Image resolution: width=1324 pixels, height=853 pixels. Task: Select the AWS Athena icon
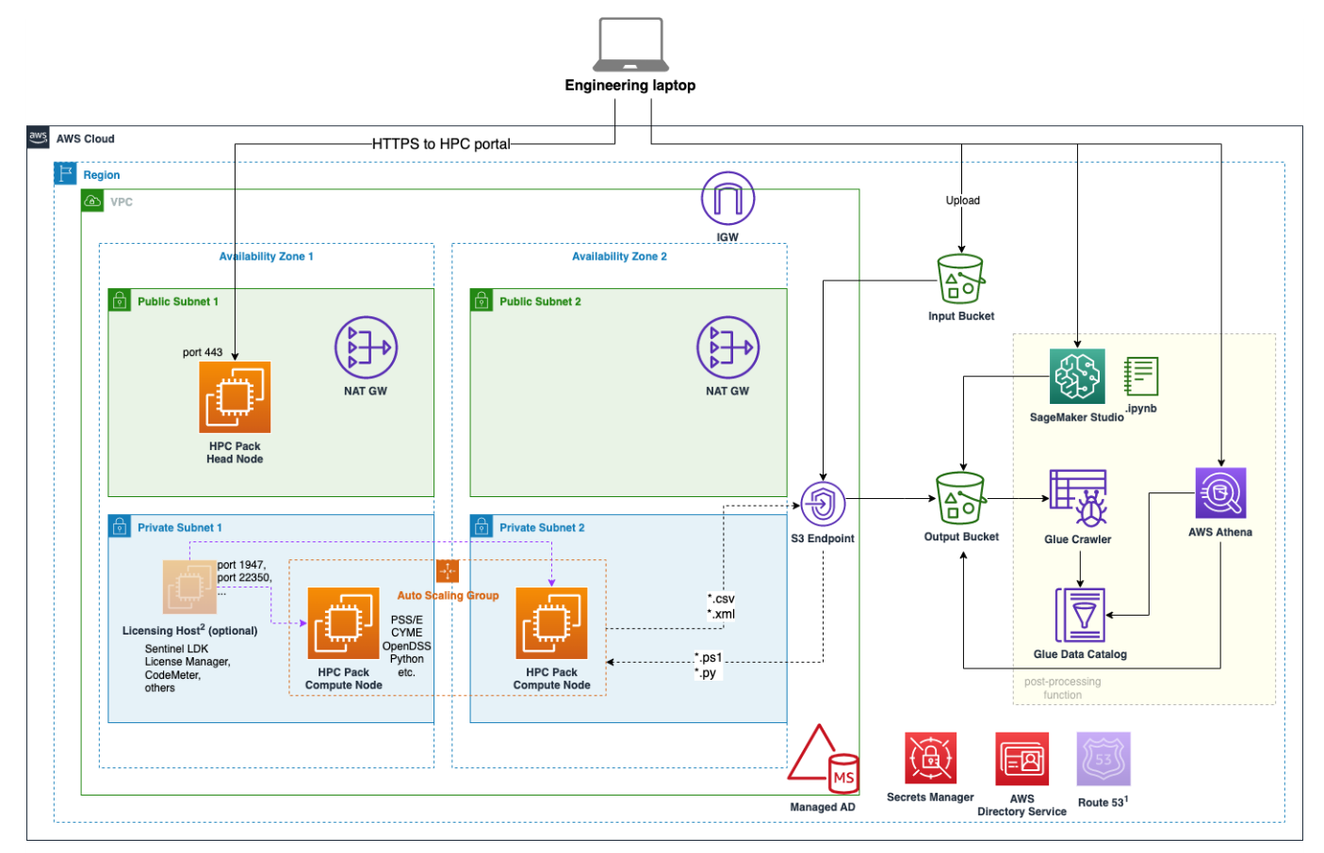pos(1220,493)
